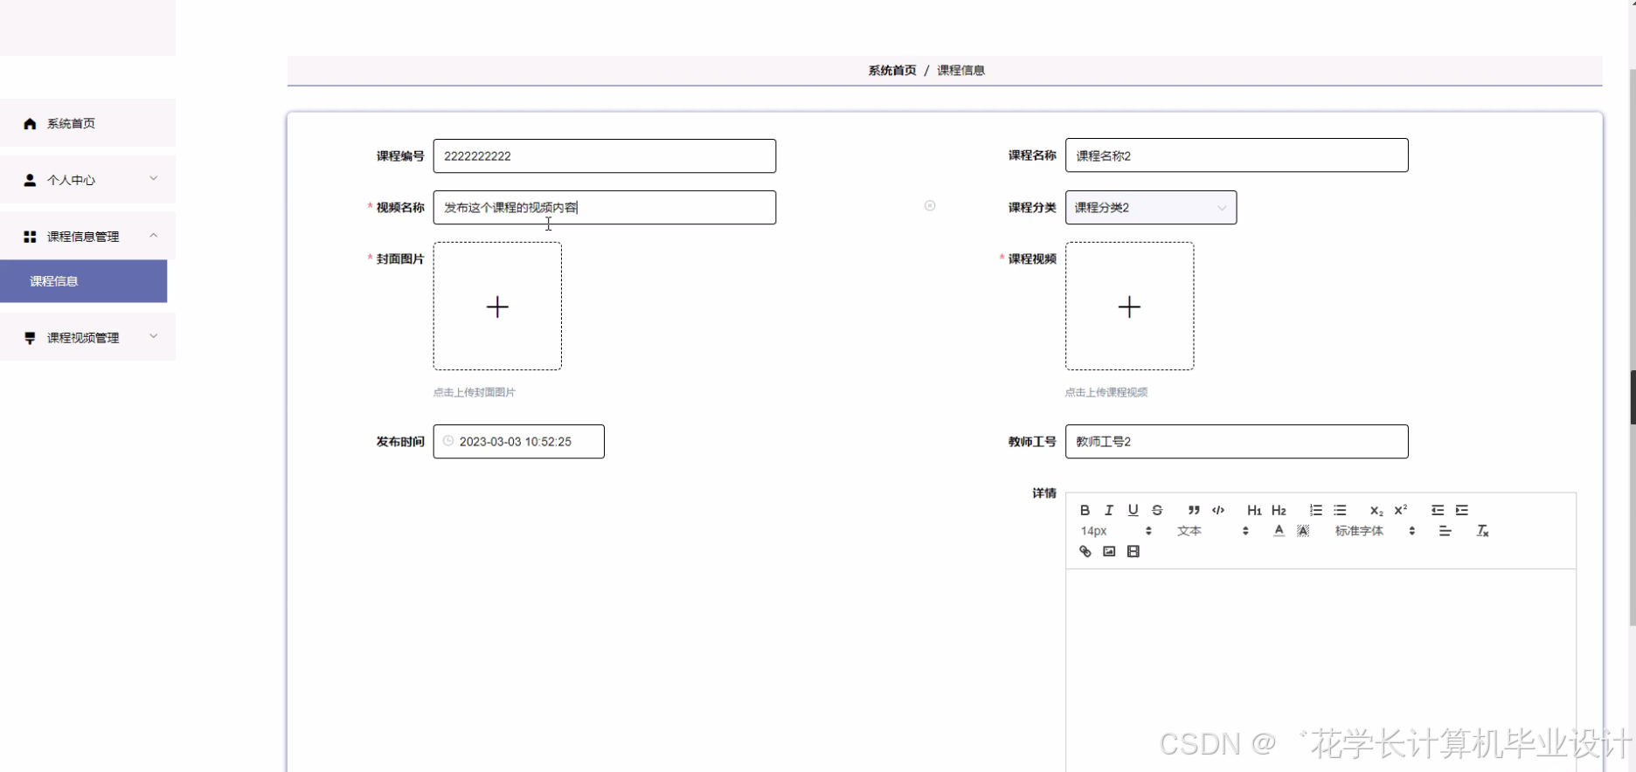This screenshot has width=1636, height=772.
Task: Collapse the 课程信息管理 menu
Action: (87, 237)
